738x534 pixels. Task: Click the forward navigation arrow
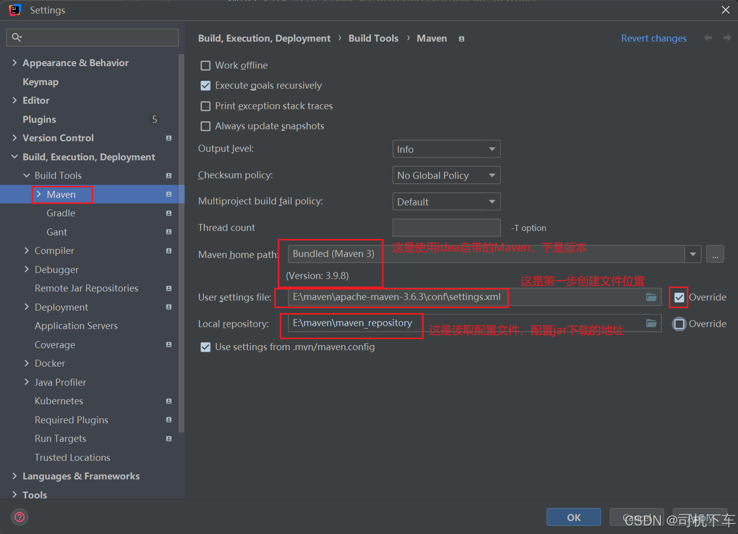point(727,38)
